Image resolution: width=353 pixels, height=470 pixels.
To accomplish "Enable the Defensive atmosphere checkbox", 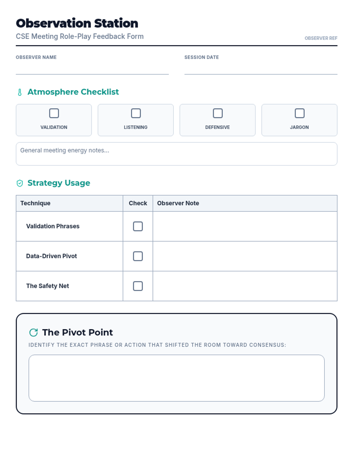I will [217, 113].
